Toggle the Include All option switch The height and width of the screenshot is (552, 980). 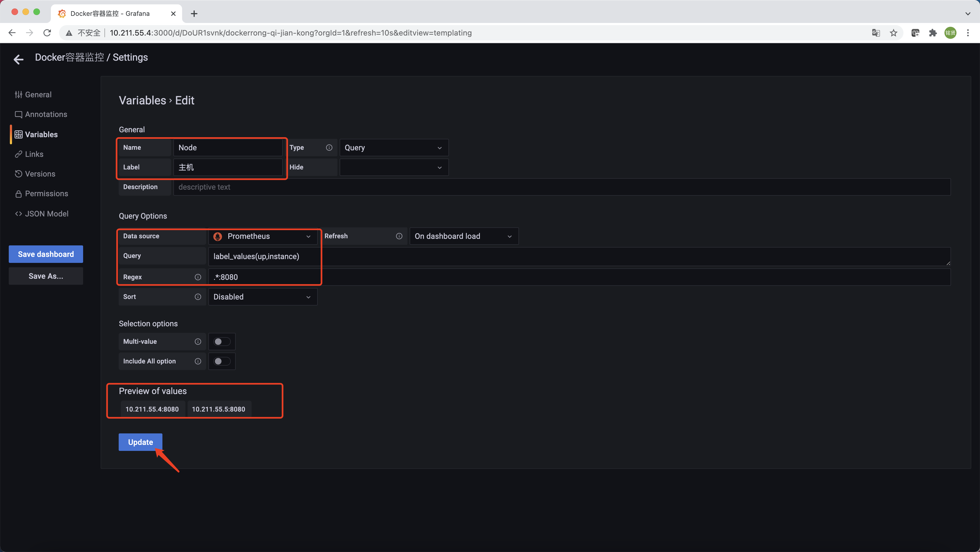click(221, 361)
